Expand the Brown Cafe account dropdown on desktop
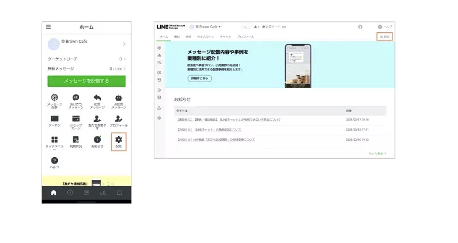 tap(208, 27)
